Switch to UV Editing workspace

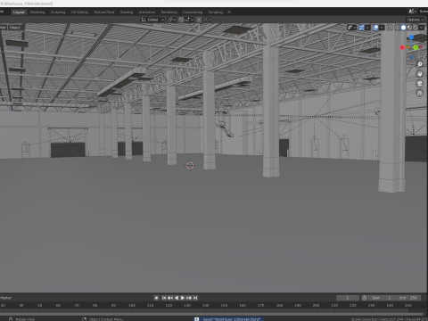79,12
